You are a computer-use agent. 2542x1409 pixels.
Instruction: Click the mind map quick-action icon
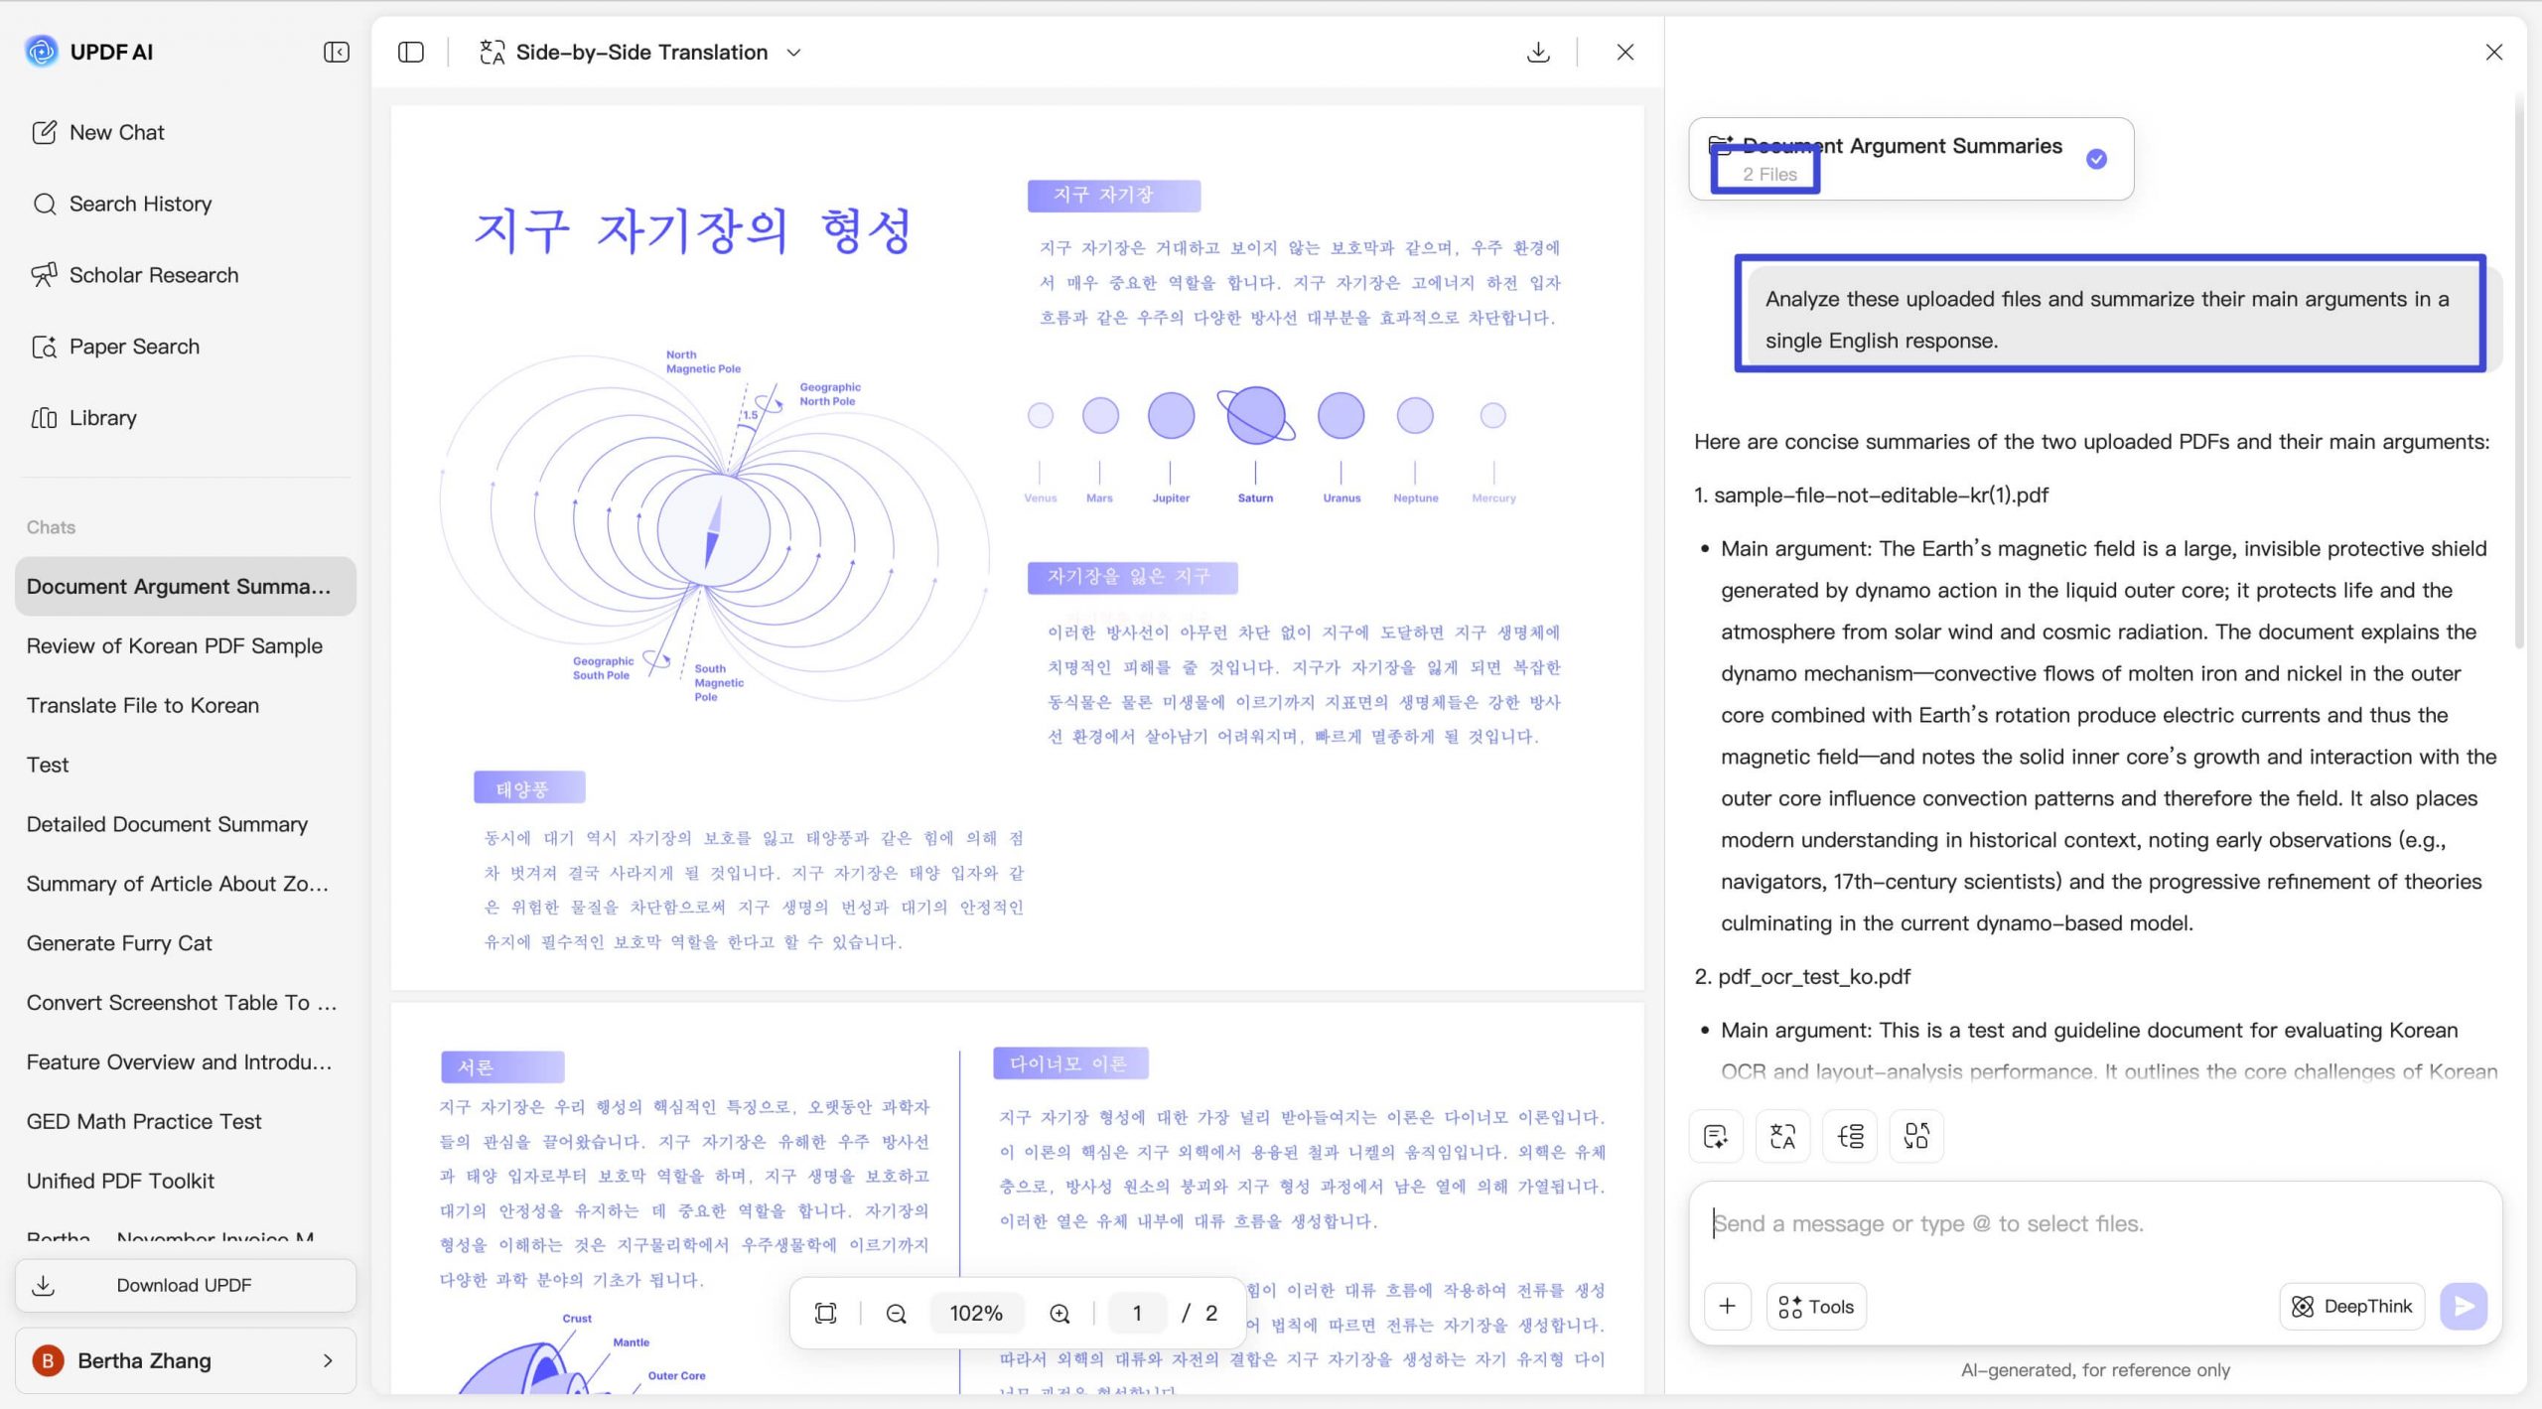pos(1851,1136)
